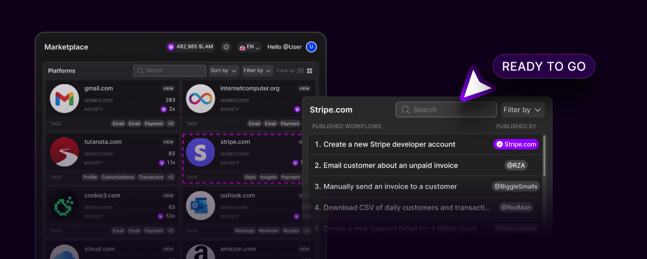Click VIEW button on amazon.com card
The height and width of the screenshot is (259, 647).
coord(305,249)
